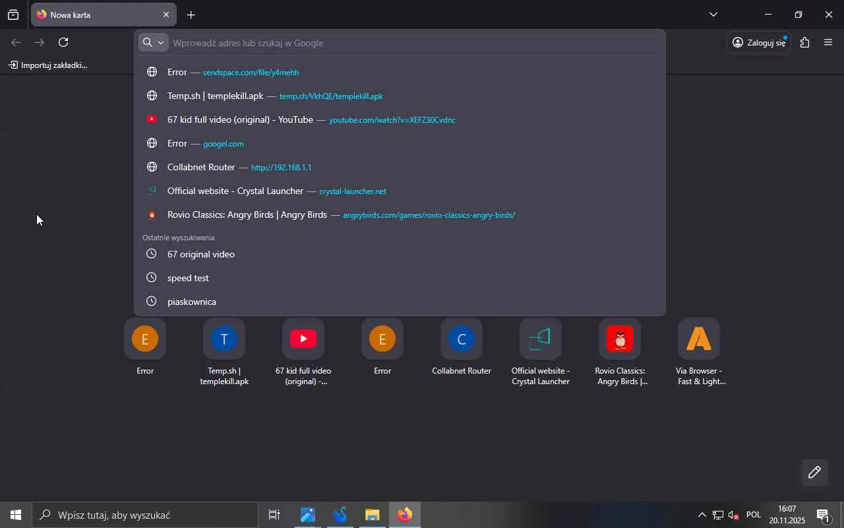Viewport: 844px width, 528px height.
Task: Select recent search "67 original video"
Action: (x=400, y=254)
